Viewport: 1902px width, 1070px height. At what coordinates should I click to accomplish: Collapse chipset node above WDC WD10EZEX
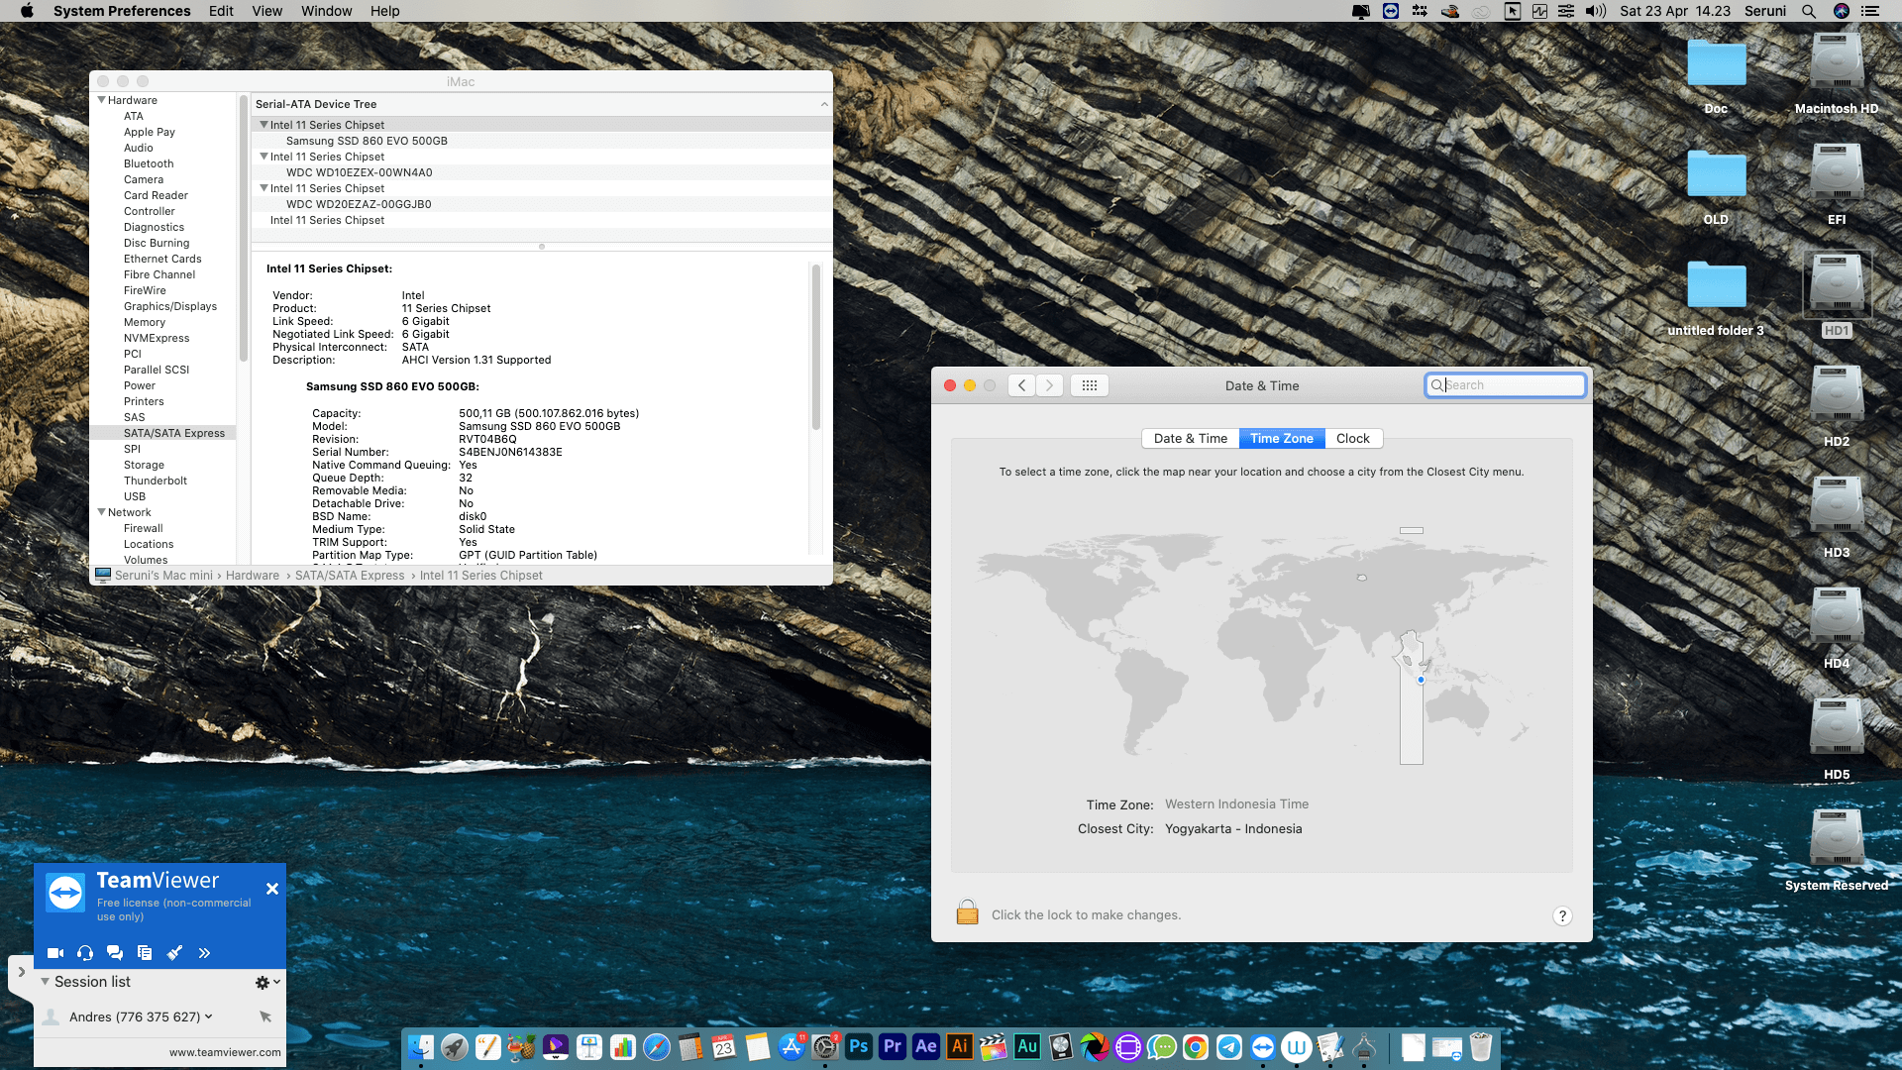[264, 157]
